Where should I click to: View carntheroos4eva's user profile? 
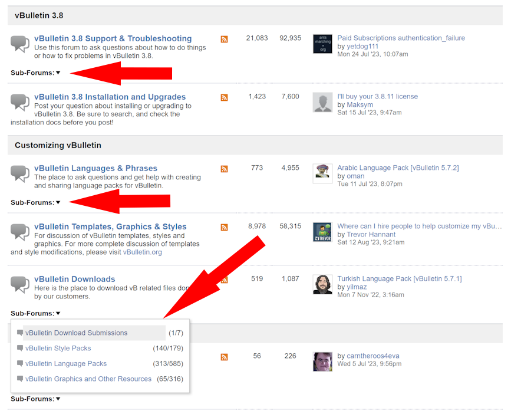coord(373,356)
